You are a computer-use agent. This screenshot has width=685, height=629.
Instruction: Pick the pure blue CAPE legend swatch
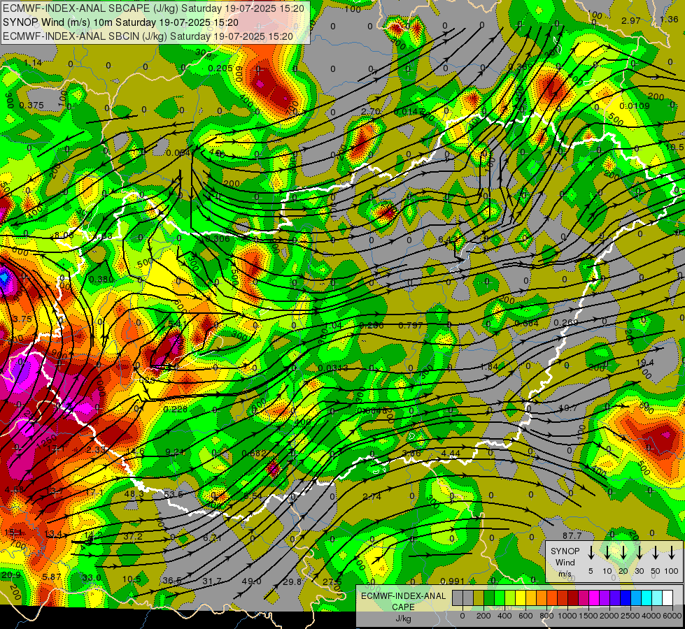[625, 598]
